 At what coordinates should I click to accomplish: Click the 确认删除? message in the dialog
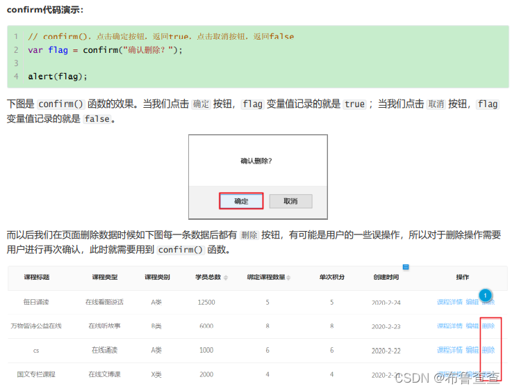(256, 161)
